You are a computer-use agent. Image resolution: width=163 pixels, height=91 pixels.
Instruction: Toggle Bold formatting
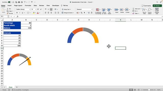point(17,13)
